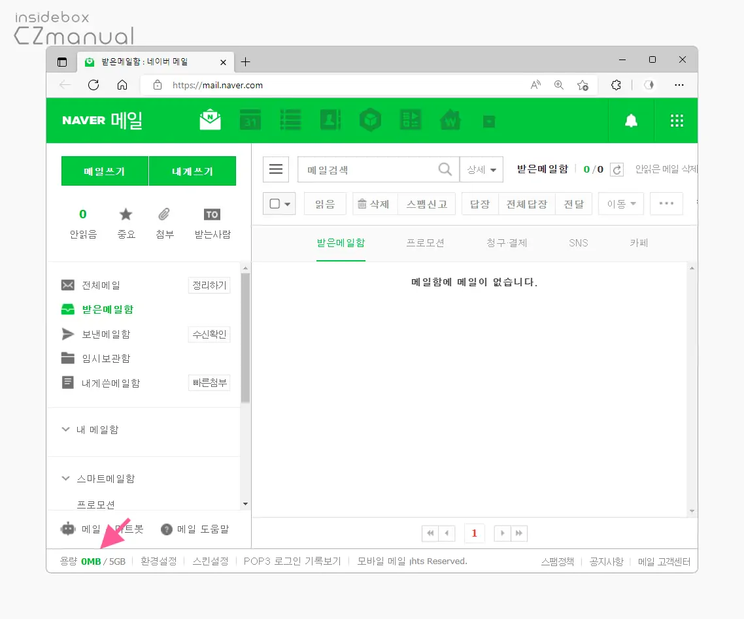This screenshot has height=619, width=744.
Task: Open the 상세 search dropdown
Action: (482, 169)
